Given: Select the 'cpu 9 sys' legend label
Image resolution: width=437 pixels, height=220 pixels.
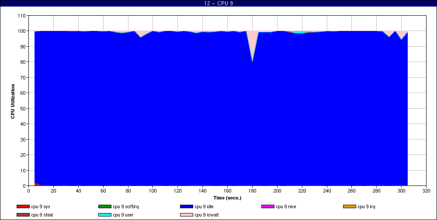Looking at the screenshot, I should click(x=41, y=207).
